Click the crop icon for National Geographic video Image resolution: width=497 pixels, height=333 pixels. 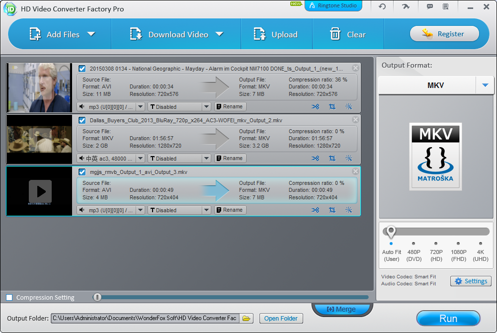[332, 107]
